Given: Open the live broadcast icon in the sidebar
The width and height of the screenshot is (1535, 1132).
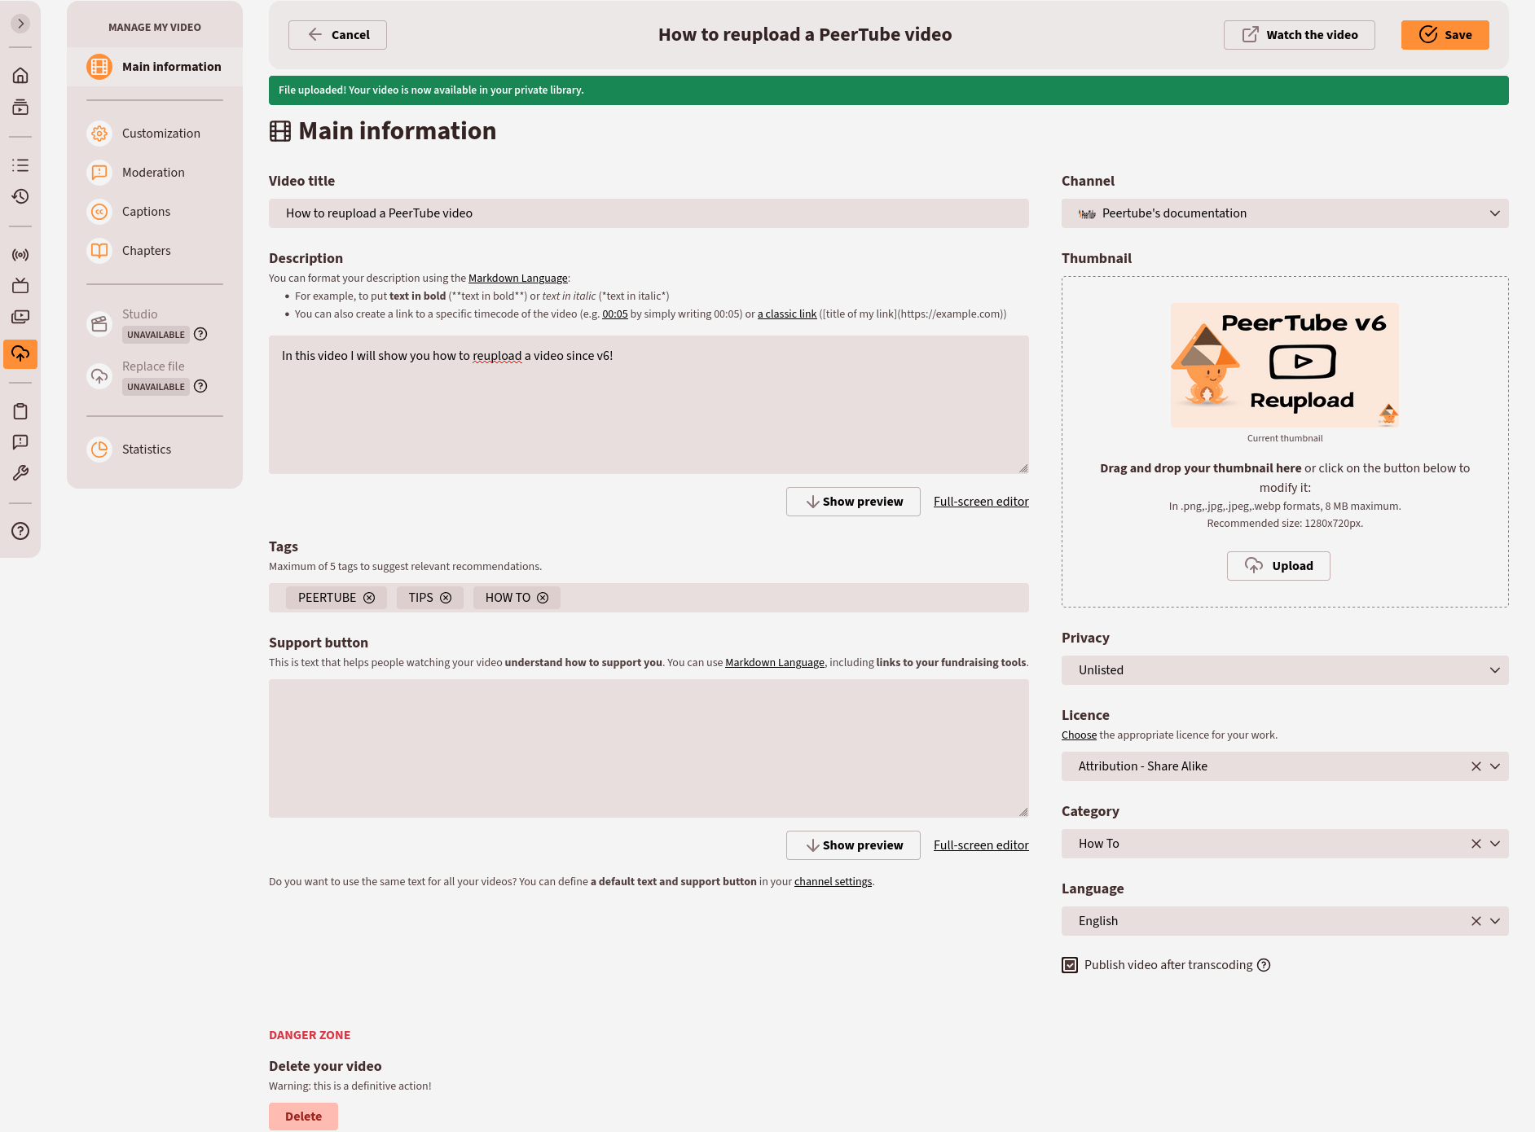Looking at the screenshot, I should coord(20,255).
